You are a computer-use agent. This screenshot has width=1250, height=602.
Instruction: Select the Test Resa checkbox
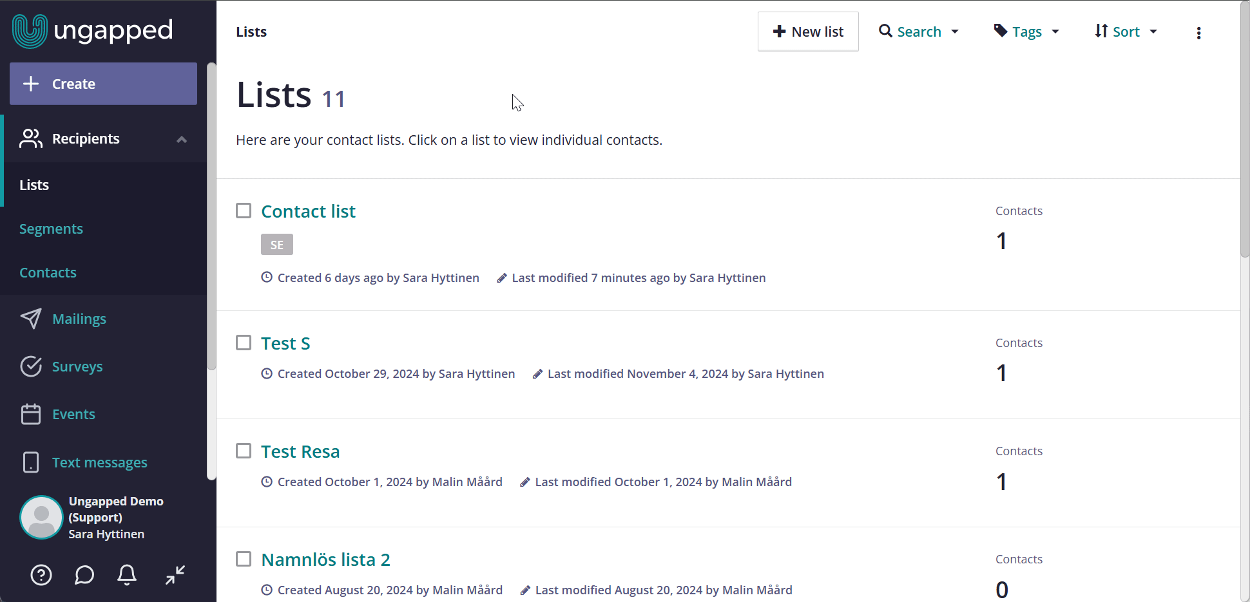tap(244, 451)
